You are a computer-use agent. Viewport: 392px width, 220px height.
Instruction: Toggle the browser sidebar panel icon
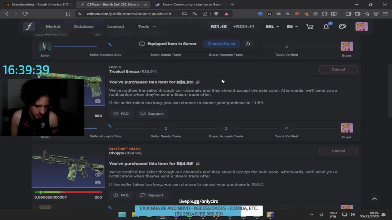tap(348, 14)
